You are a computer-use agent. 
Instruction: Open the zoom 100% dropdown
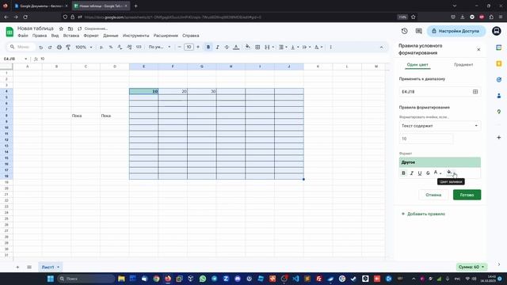click(83, 47)
